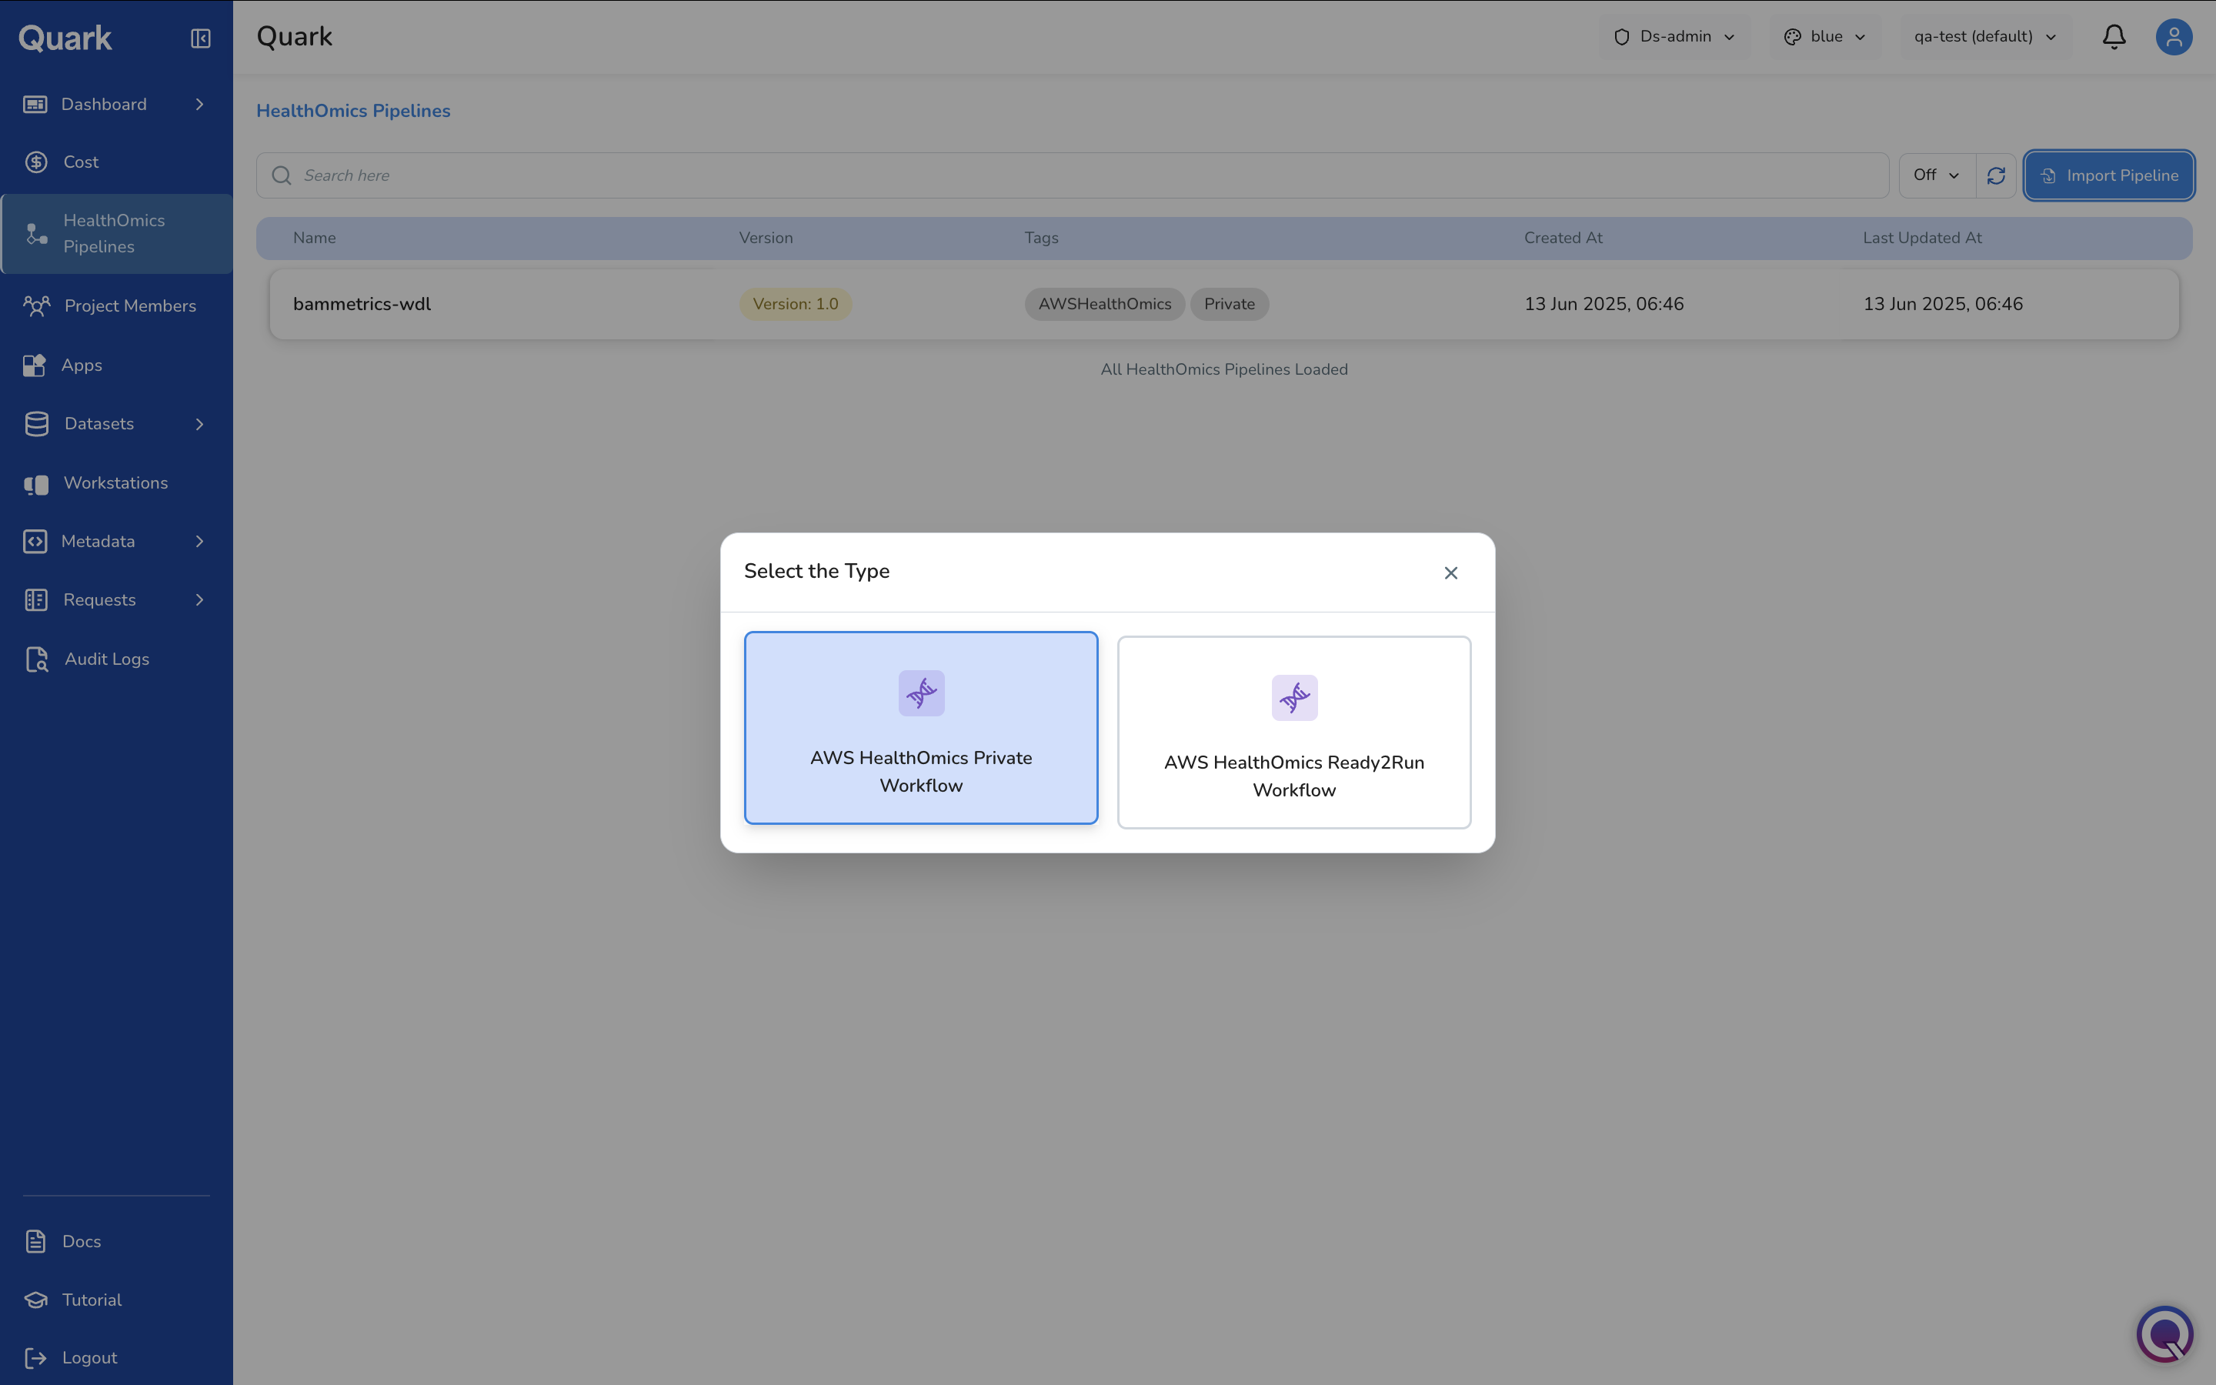Screen dimensions: 2216x1385
Task: Click the Search here input field
Action: [x=1073, y=176]
